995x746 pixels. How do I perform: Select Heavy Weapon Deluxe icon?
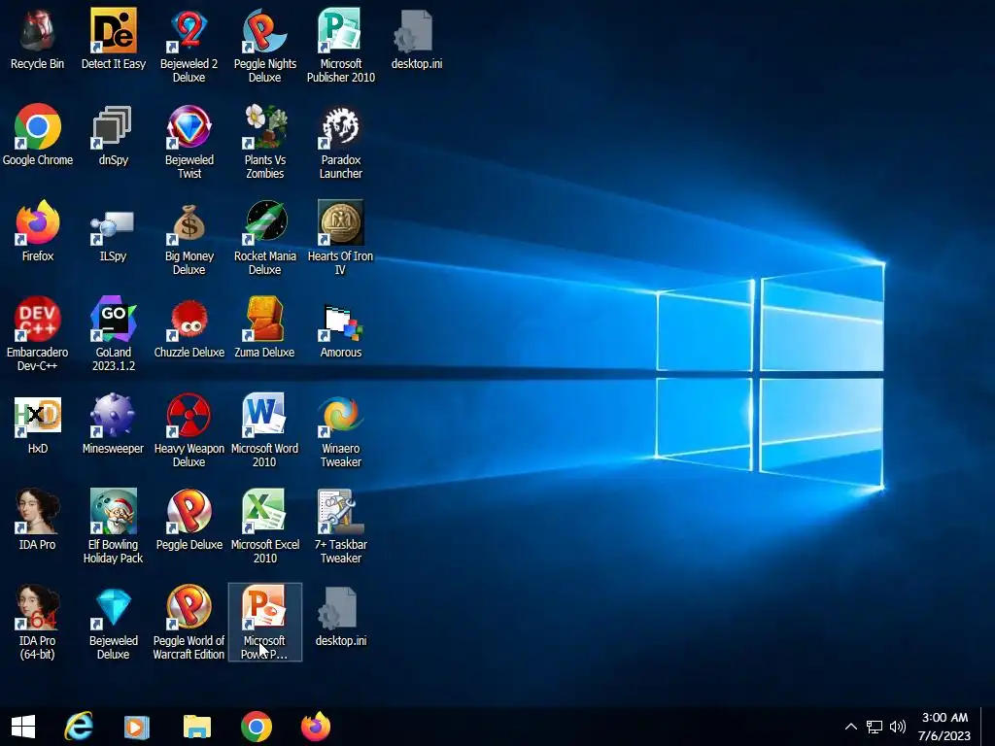coord(189,430)
